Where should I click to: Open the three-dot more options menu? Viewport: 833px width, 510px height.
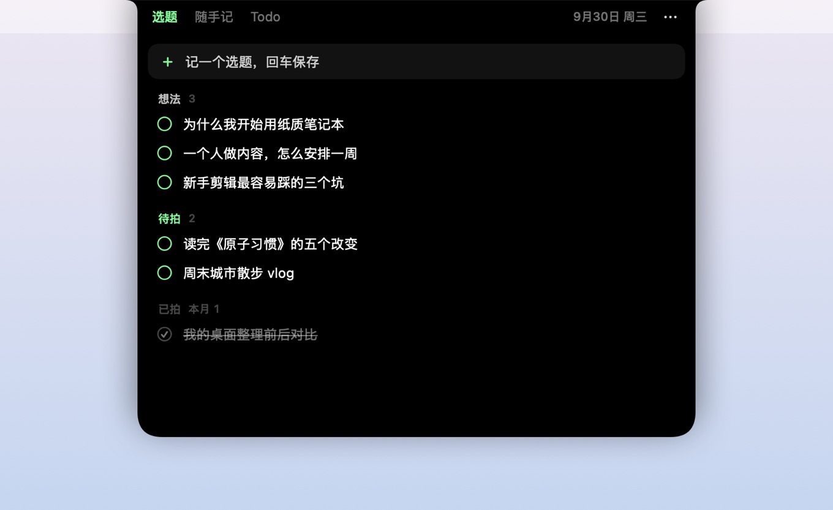coord(670,17)
